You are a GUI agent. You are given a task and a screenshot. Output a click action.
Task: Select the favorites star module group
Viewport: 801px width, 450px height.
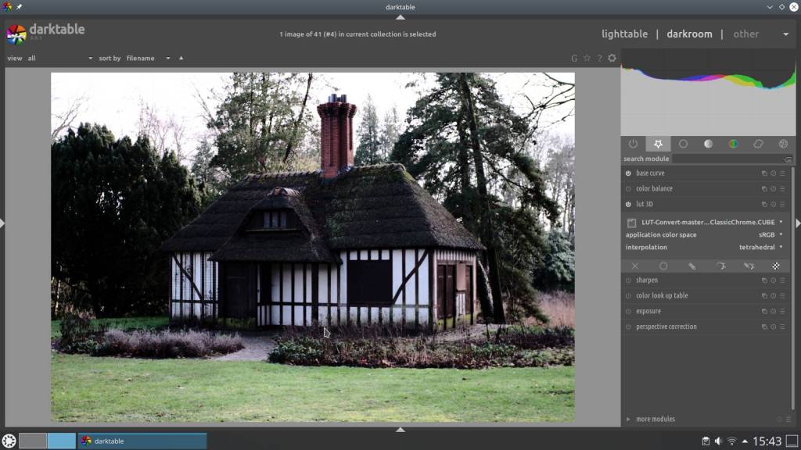(x=658, y=144)
